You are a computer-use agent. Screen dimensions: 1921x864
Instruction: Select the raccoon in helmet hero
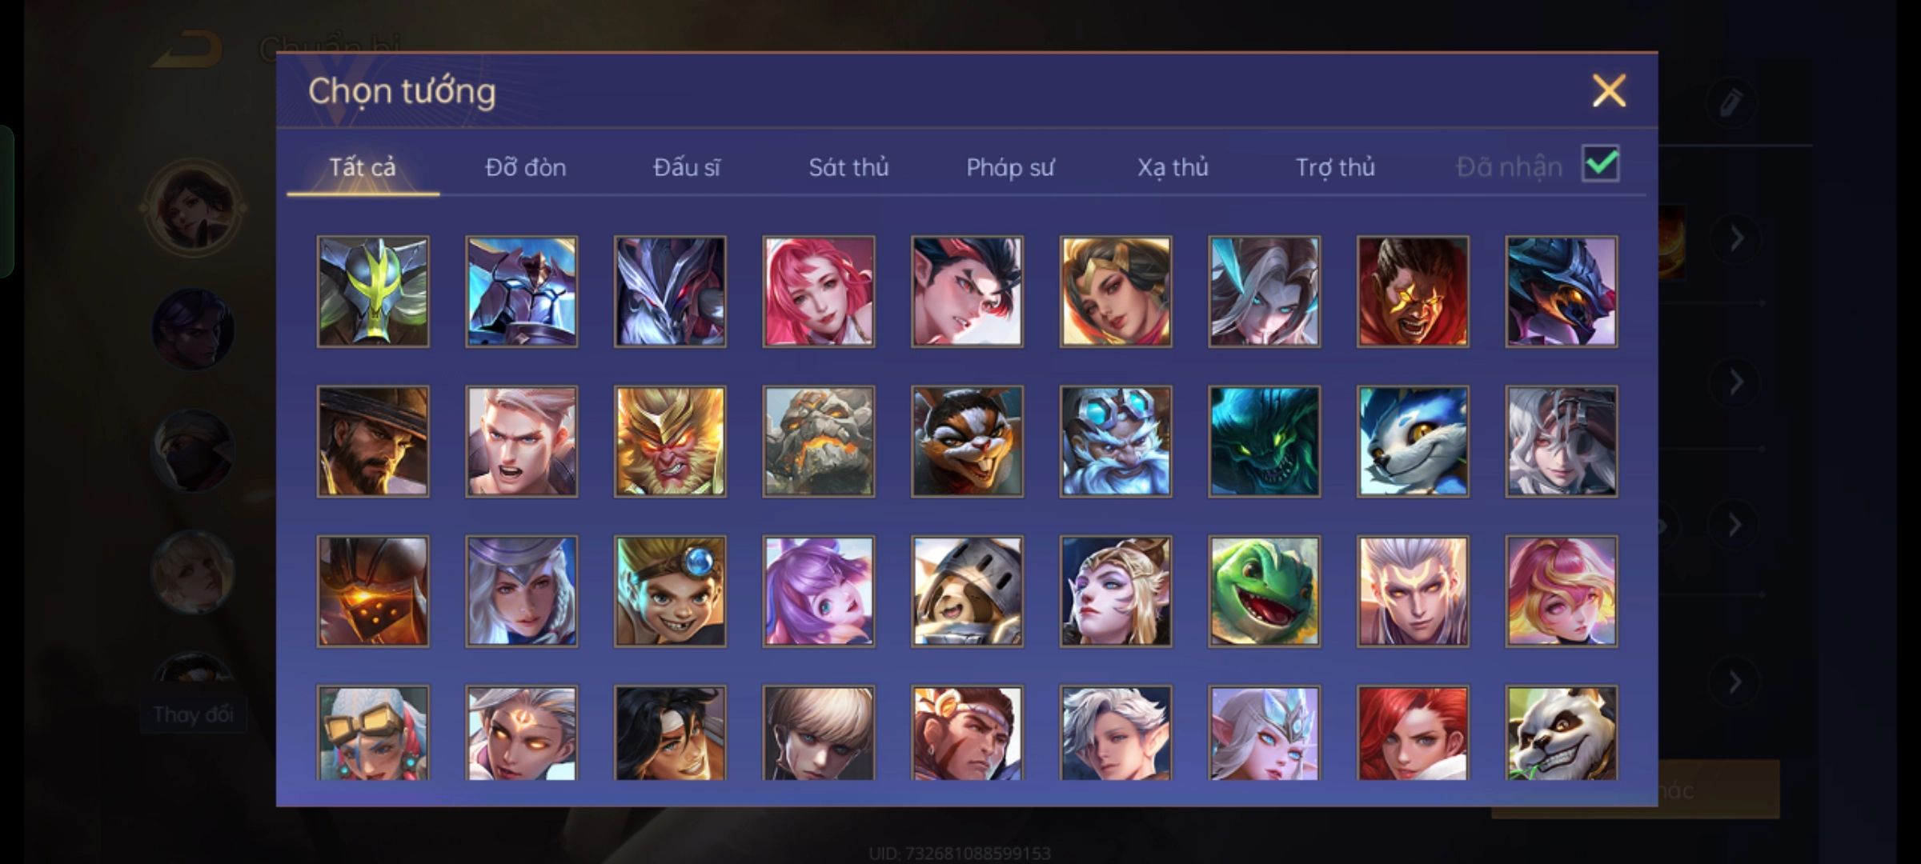(x=967, y=591)
